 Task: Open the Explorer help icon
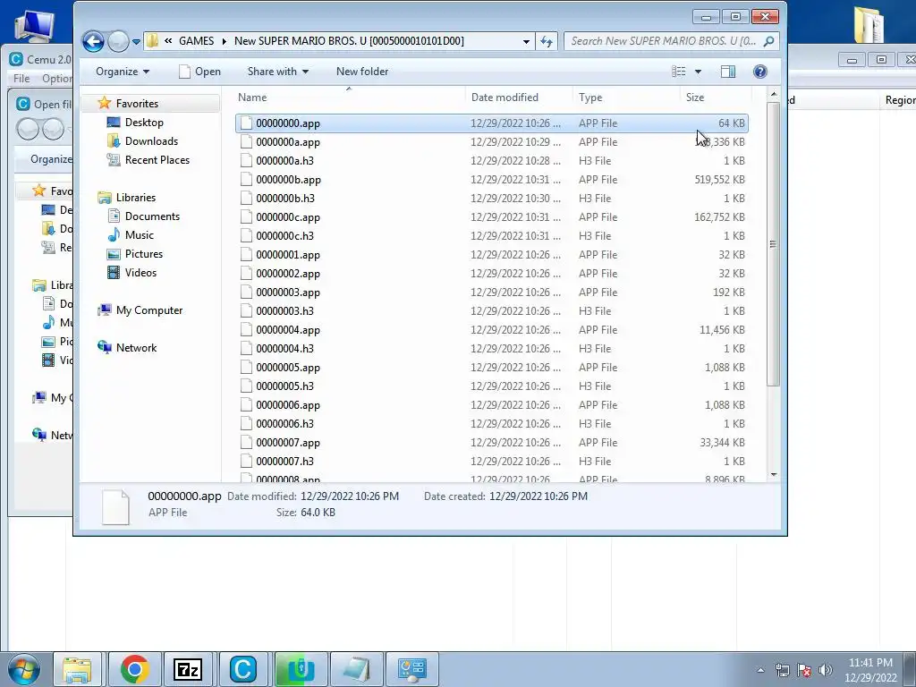[760, 72]
